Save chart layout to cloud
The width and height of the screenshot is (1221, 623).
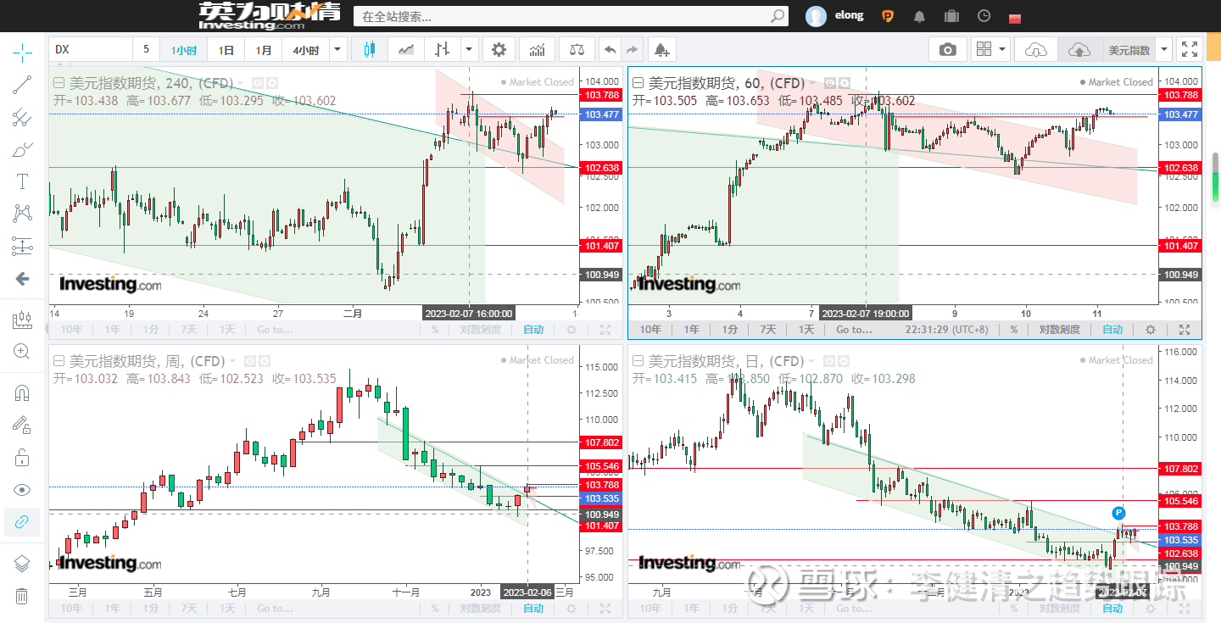pyautogui.click(x=1079, y=50)
